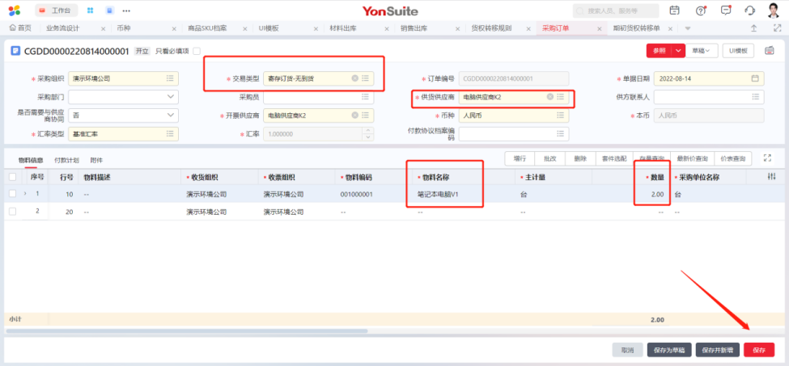Click the help question mark icon
This screenshot has height=366, width=789.
[701, 11]
